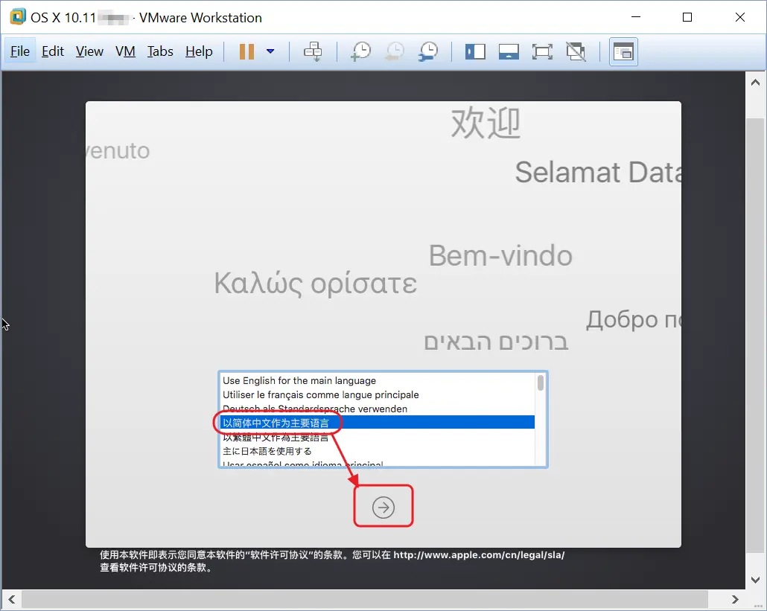Open the Help menu
Image resolution: width=767 pixels, height=611 pixels.
coord(197,51)
